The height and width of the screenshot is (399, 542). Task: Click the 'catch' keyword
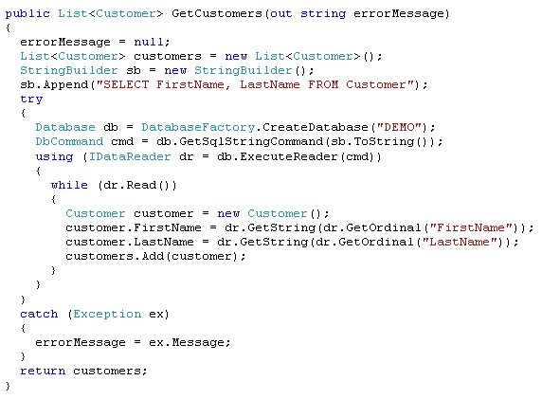pos(39,314)
